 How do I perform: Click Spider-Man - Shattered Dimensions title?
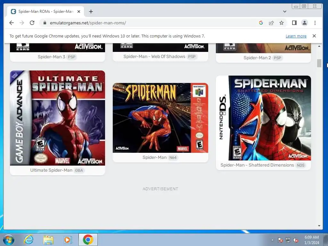point(257,165)
